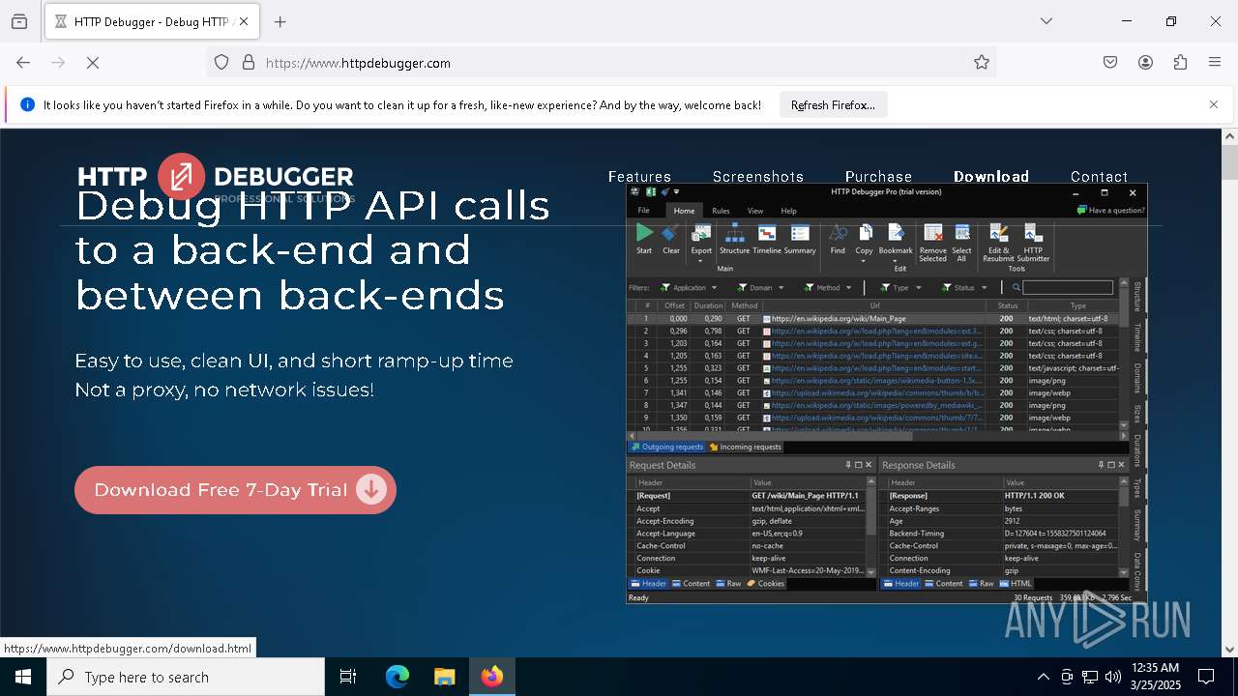Open the Firefox account icon
Image resolution: width=1238 pixels, height=696 pixels.
click(1145, 63)
